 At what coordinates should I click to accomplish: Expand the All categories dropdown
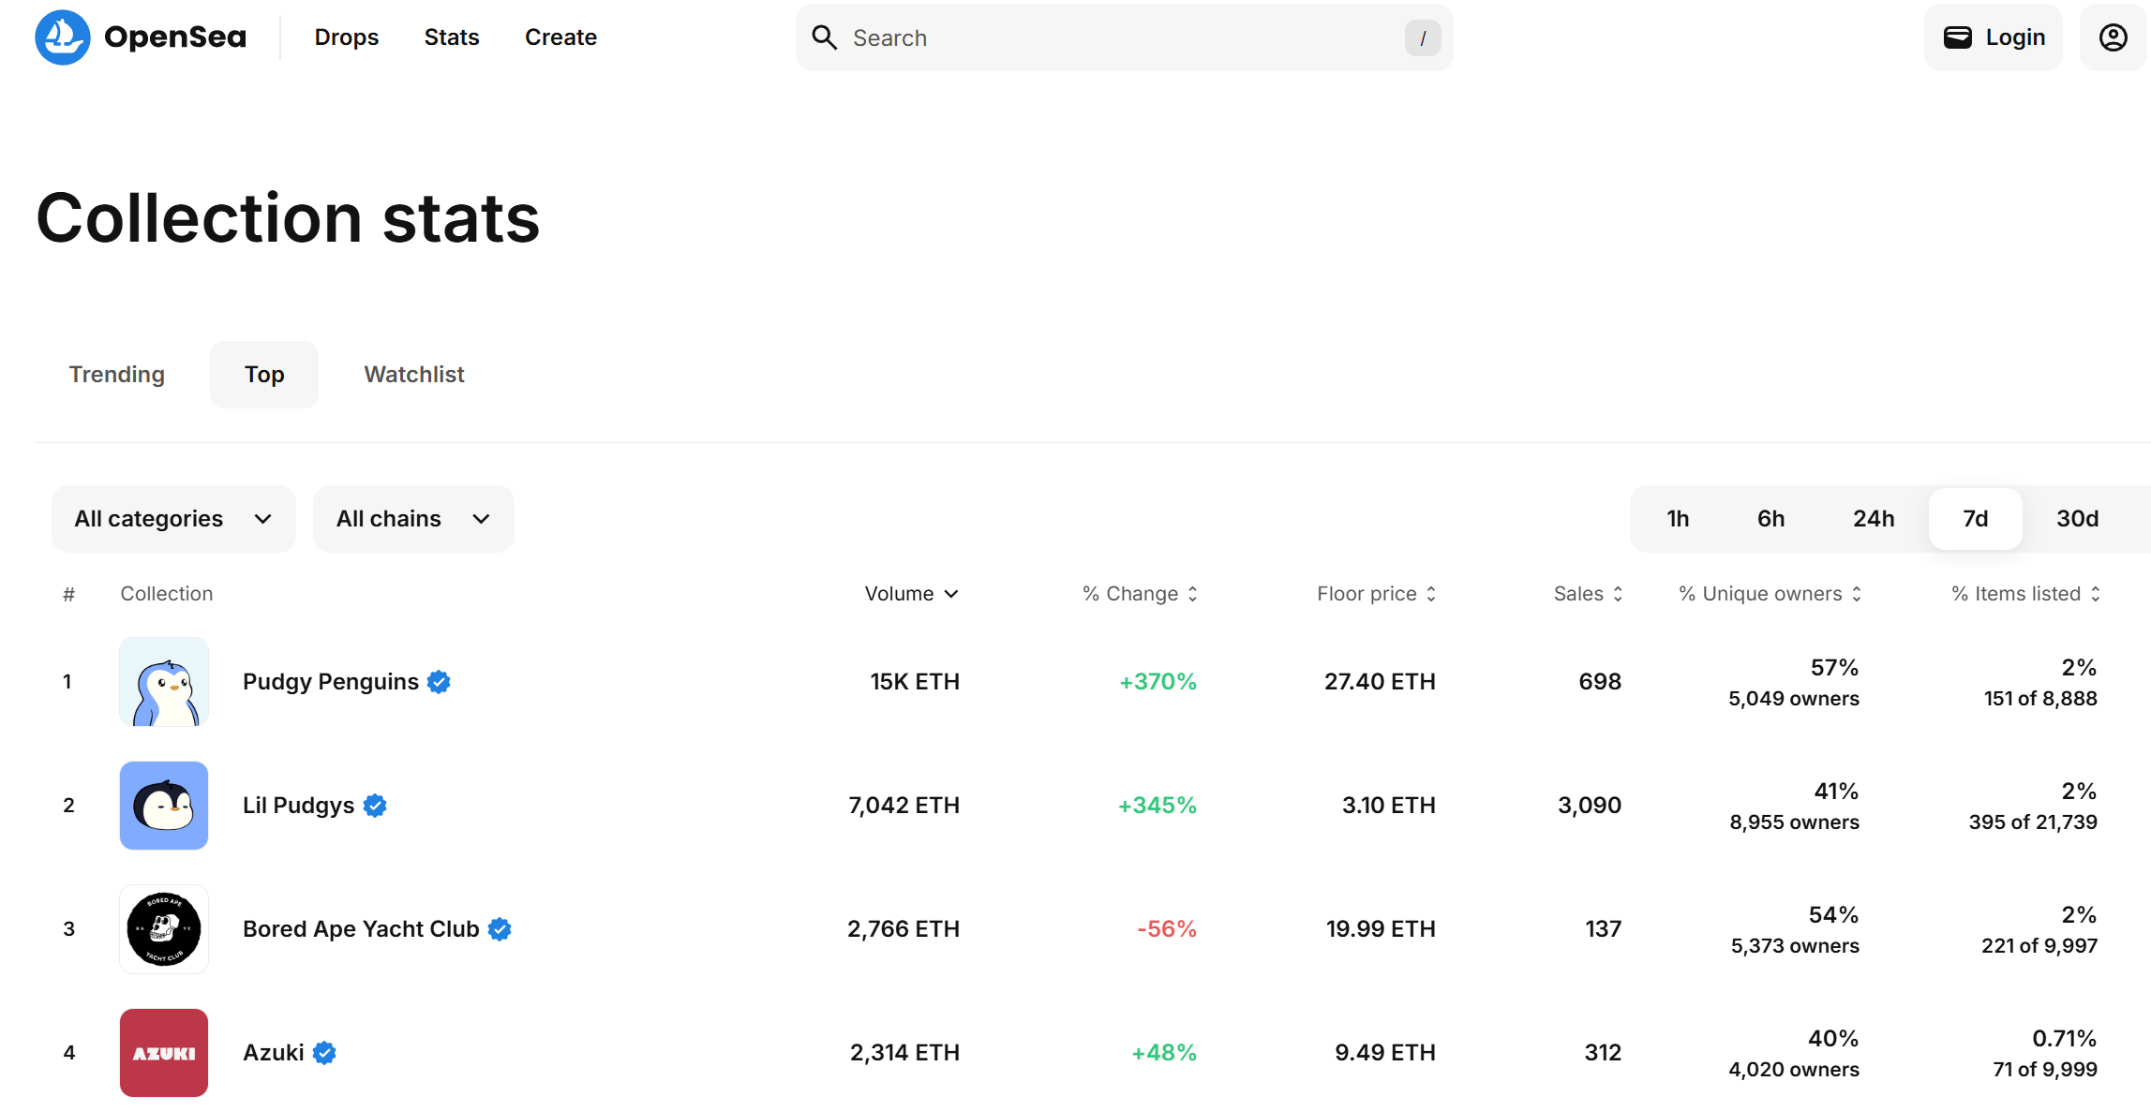click(173, 519)
